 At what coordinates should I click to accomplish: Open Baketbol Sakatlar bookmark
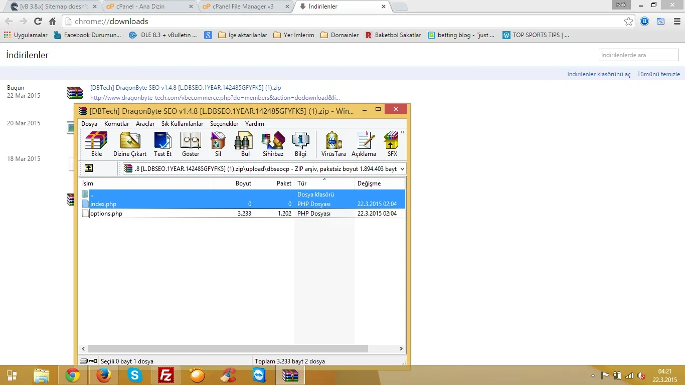393,35
